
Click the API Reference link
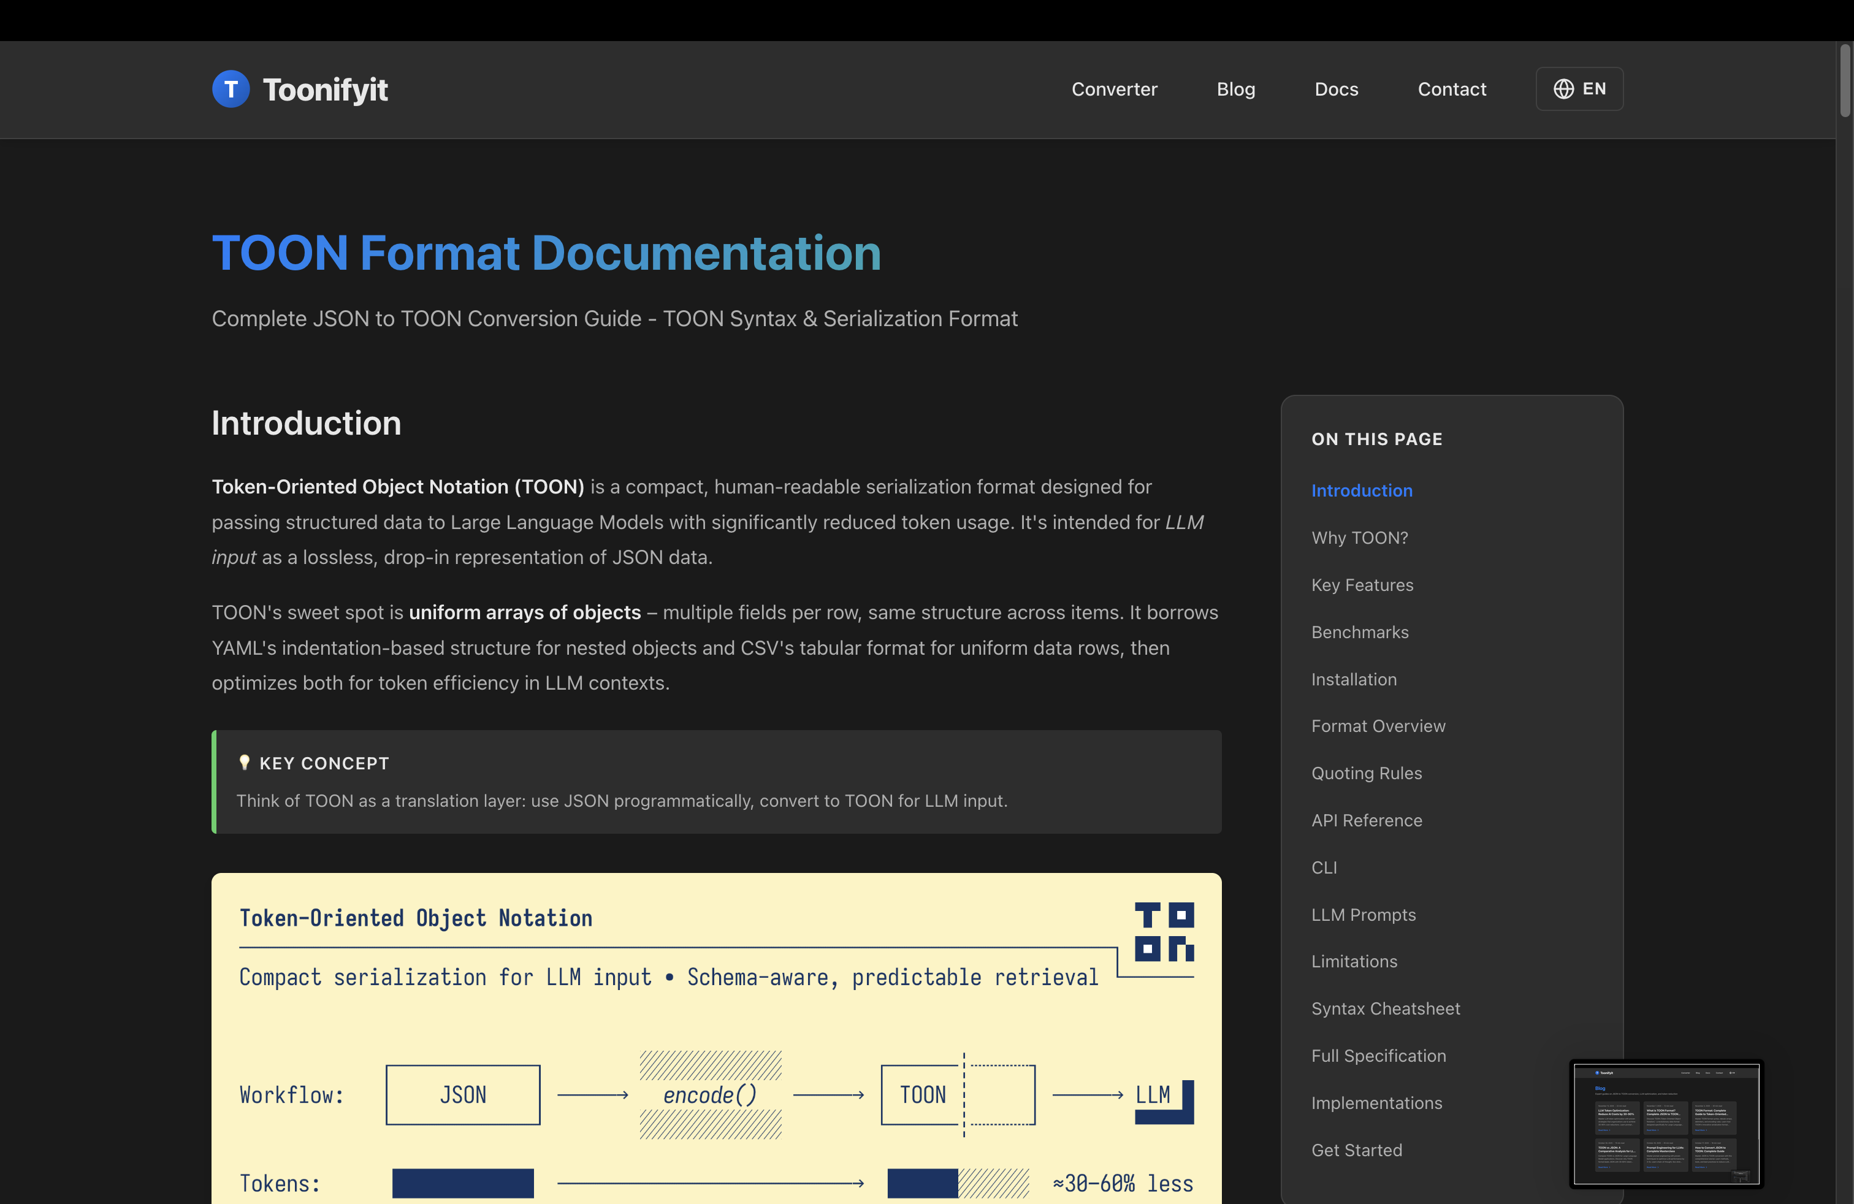1367,820
